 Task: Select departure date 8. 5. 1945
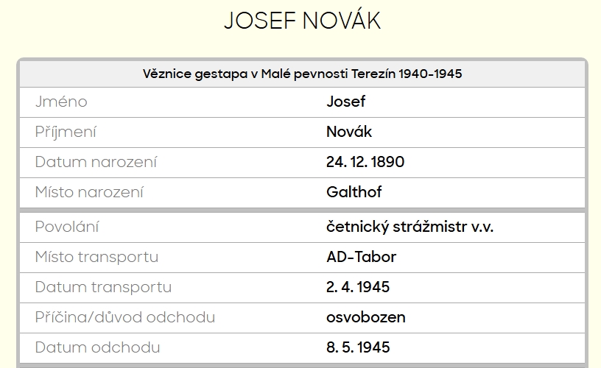point(358,347)
